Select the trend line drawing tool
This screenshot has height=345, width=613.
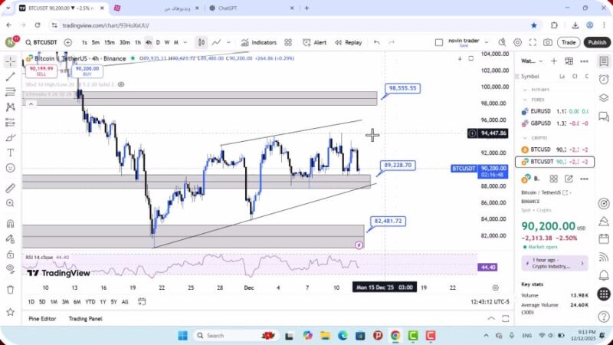click(10, 77)
